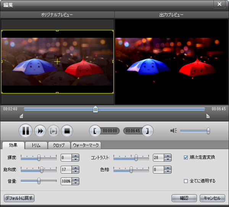Click the コントラスト contrast slider handle

click(136, 158)
